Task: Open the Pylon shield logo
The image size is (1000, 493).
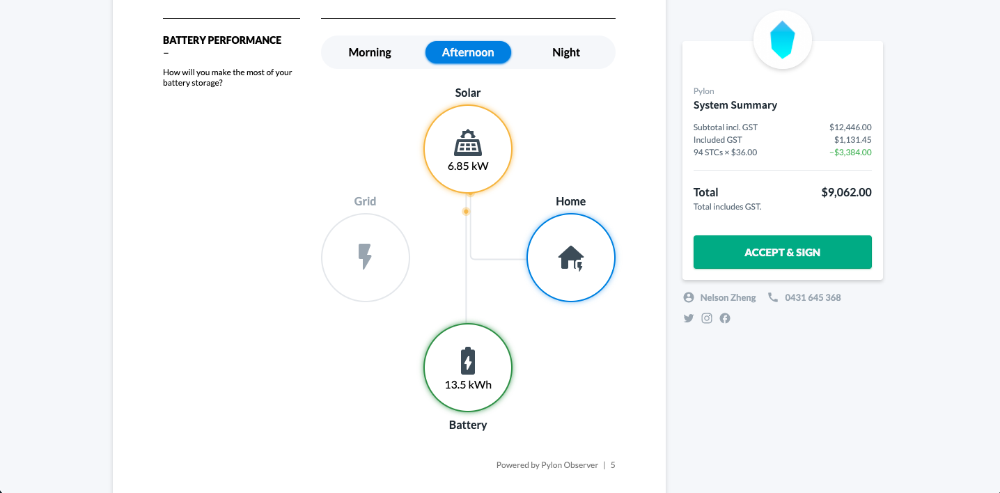Action: tap(782, 39)
